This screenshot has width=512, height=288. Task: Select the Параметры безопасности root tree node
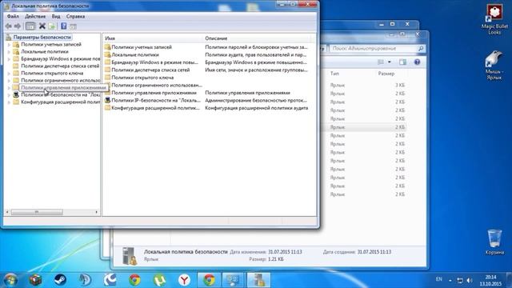tap(42, 38)
